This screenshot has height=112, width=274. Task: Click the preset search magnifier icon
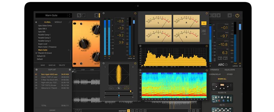(x=70, y=22)
